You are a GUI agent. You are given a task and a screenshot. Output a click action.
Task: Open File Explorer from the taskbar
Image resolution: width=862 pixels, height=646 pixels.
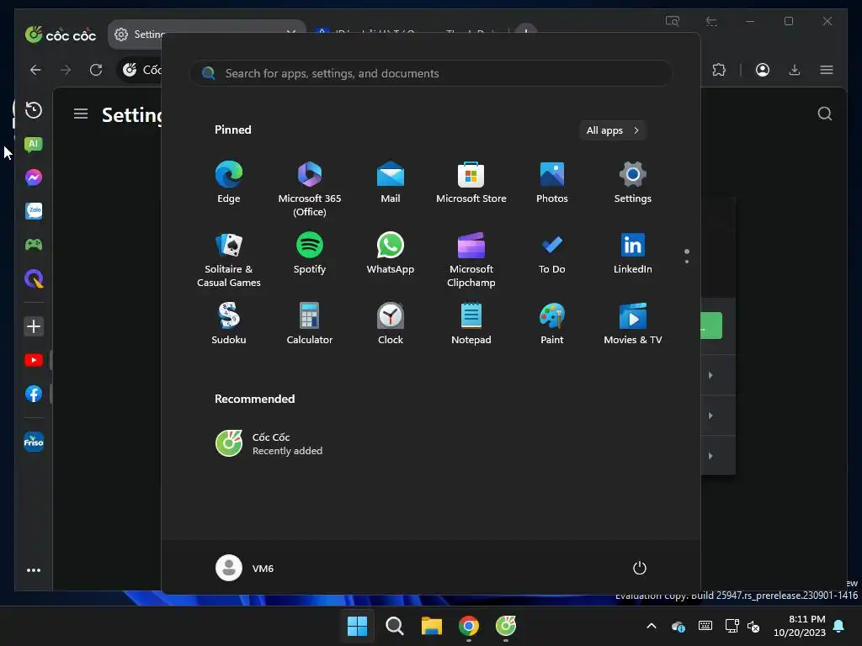tap(432, 626)
